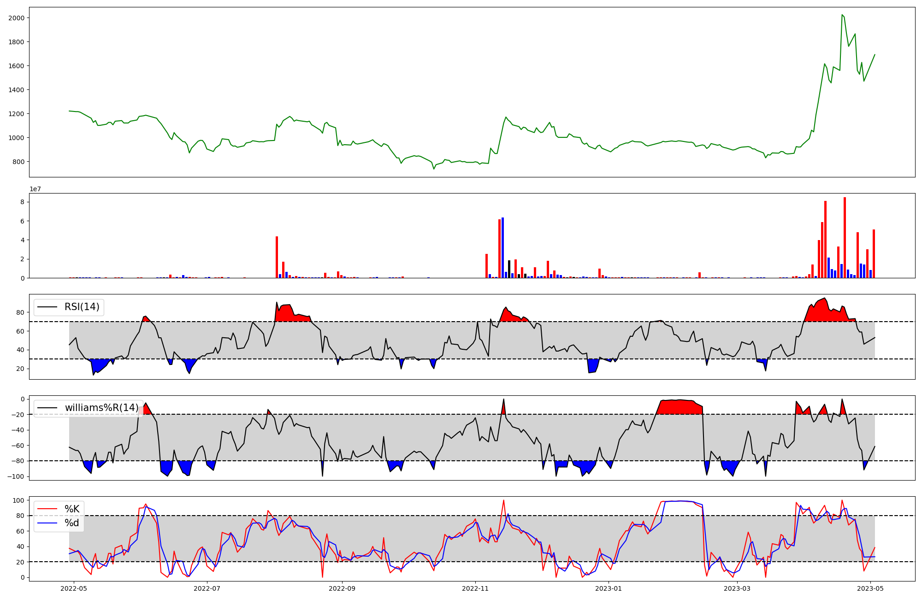Click the %K legend text

[72, 509]
